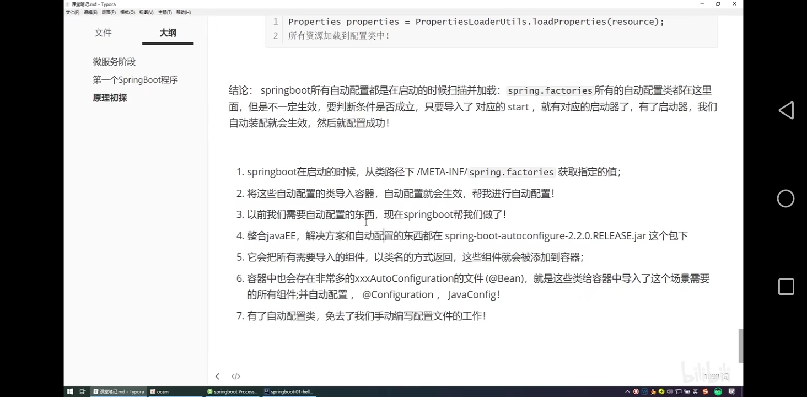
Task: Tap the Android home circle button
Action: coord(786,198)
